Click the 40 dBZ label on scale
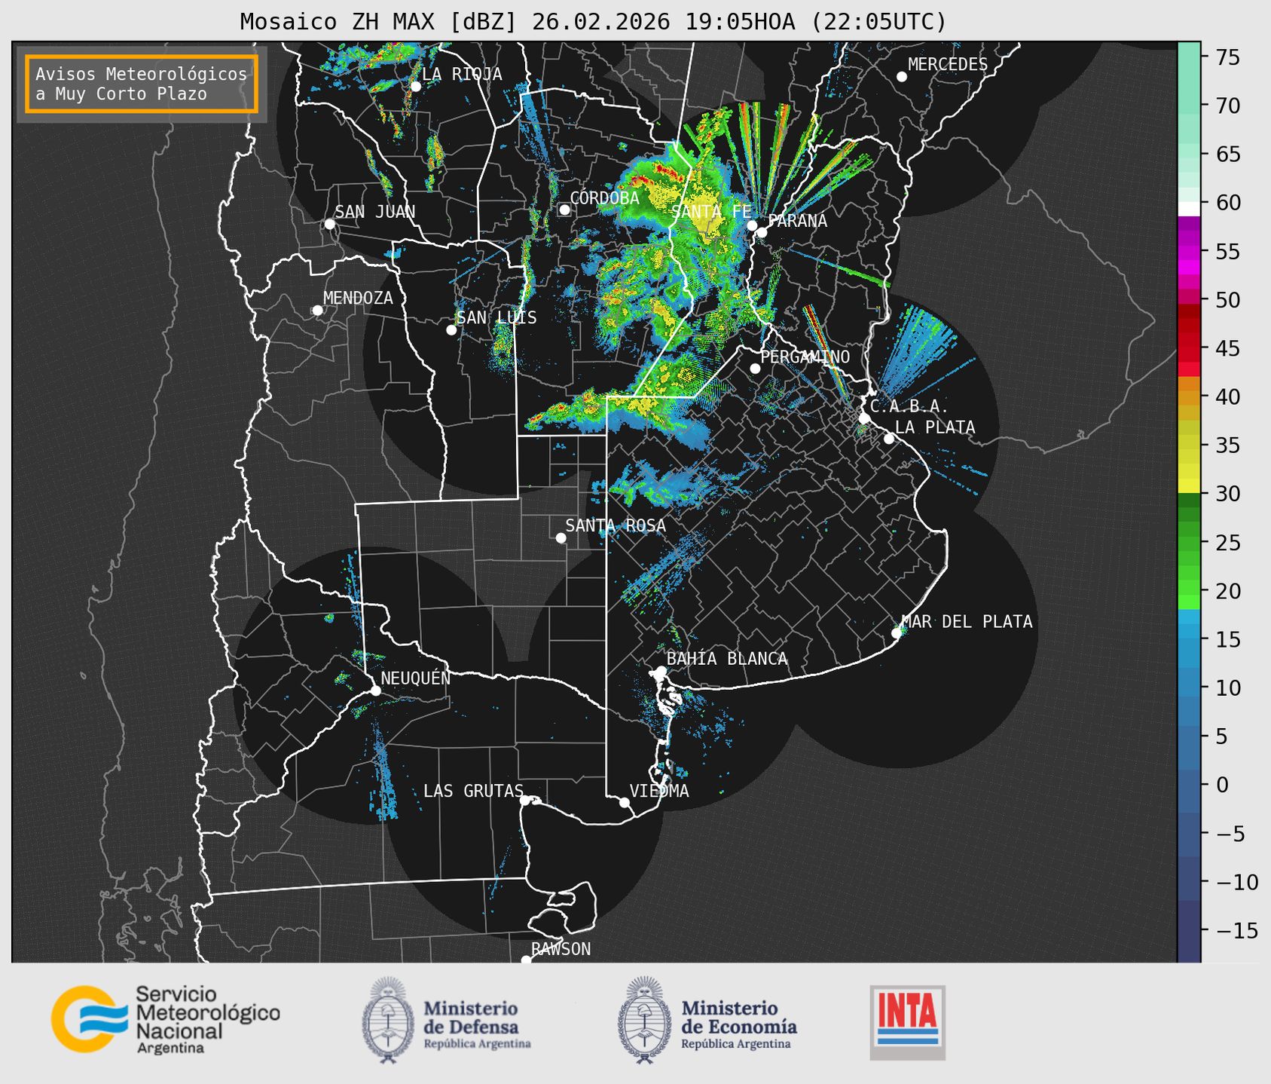The height and width of the screenshot is (1084, 1271). click(1228, 397)
